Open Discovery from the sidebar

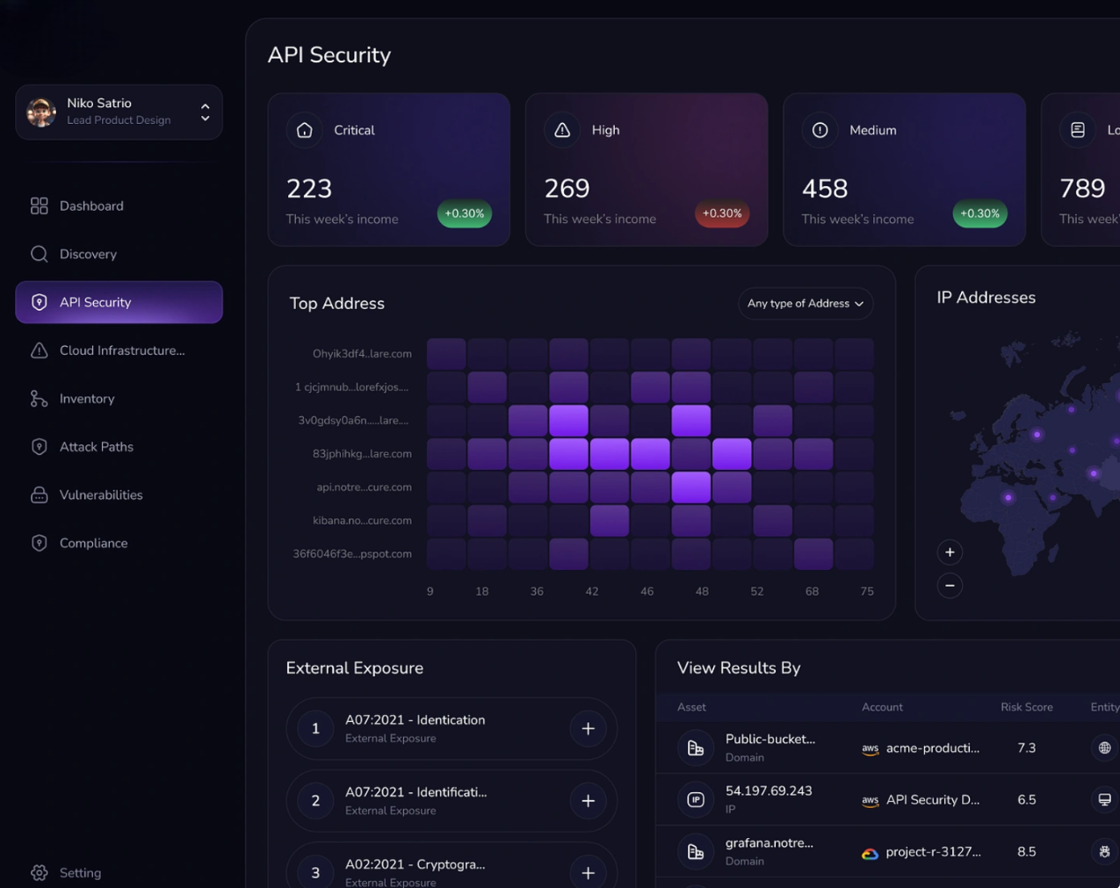(x=119, y=254)
